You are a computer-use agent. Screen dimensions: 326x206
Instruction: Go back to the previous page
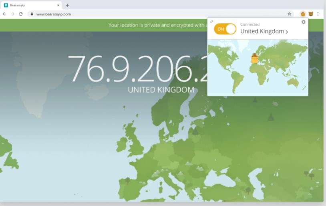(x=4, y=14)
